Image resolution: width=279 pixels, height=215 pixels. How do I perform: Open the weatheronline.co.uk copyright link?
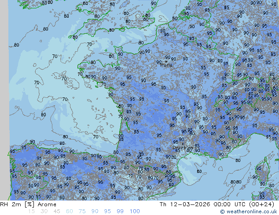click(x=249, y=211)
